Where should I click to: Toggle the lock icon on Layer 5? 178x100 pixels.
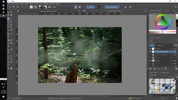click(x=170, y=49)
